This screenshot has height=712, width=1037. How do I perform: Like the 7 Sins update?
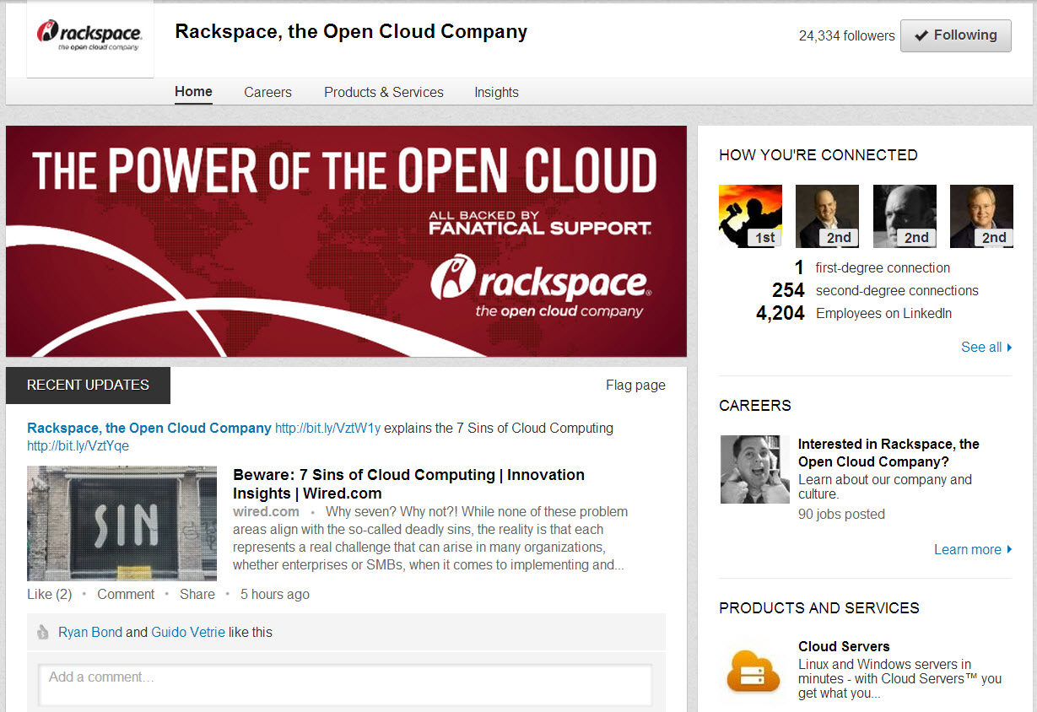(49, 594)
